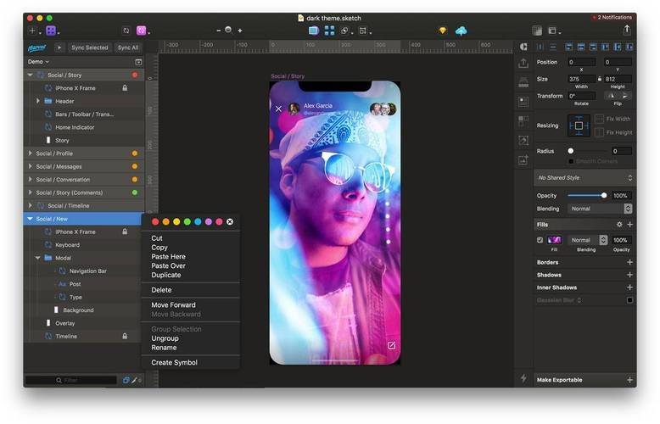Image resolution: width=660 pixels, height=424 pixels.
Task: Collapse the Social / Story artboard
Action: click(x=30, y=75)
